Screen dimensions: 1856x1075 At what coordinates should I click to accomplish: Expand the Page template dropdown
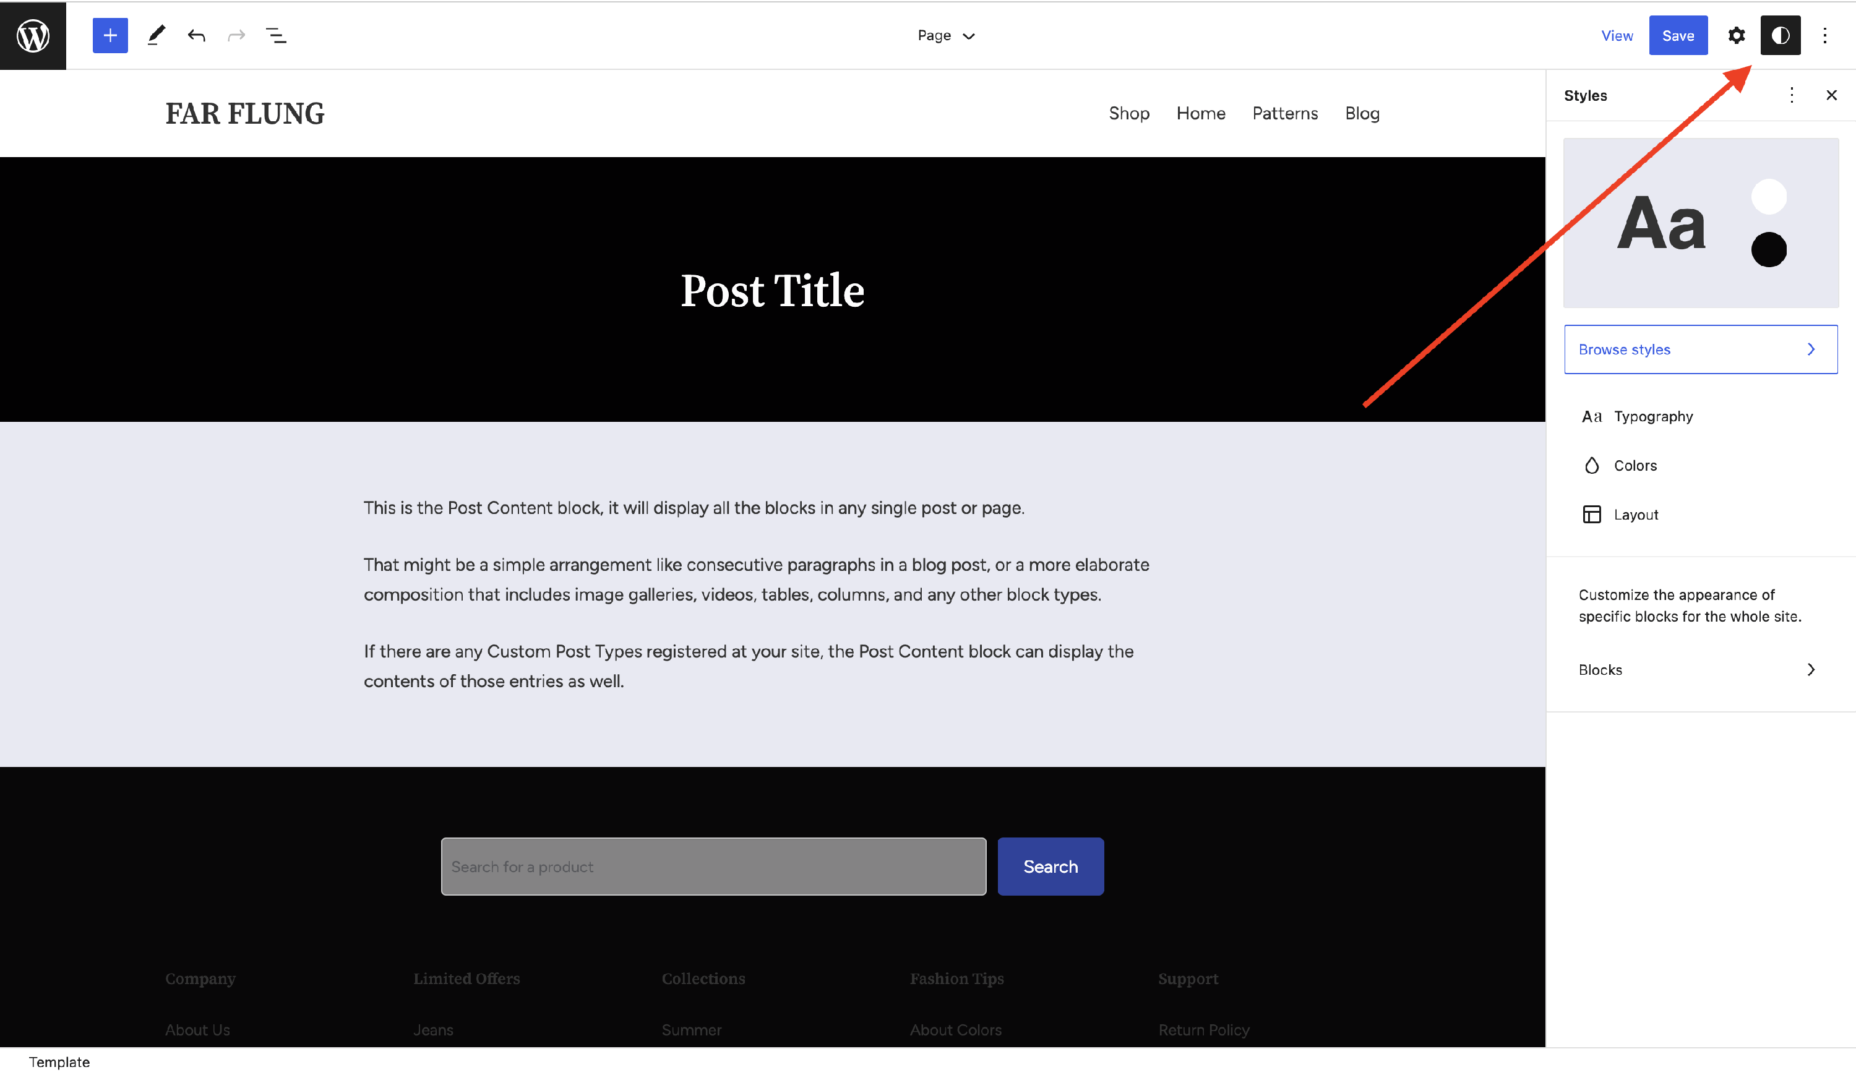coord(946,35)
